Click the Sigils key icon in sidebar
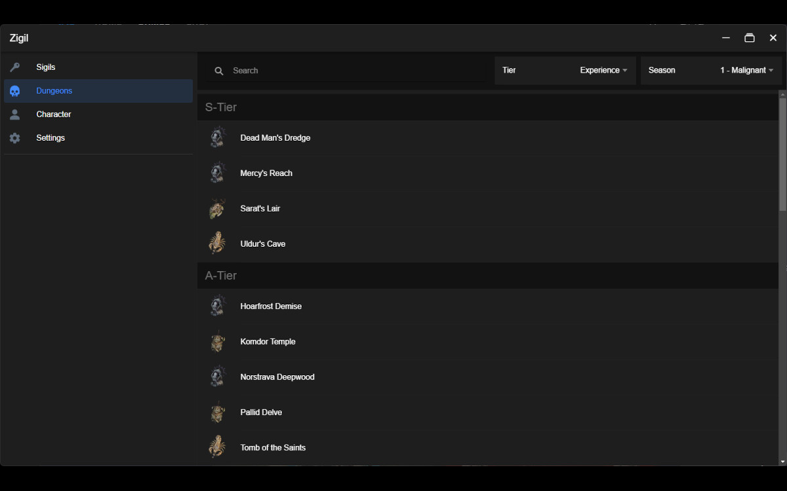787x491 pixels. [x=15, y=67]
